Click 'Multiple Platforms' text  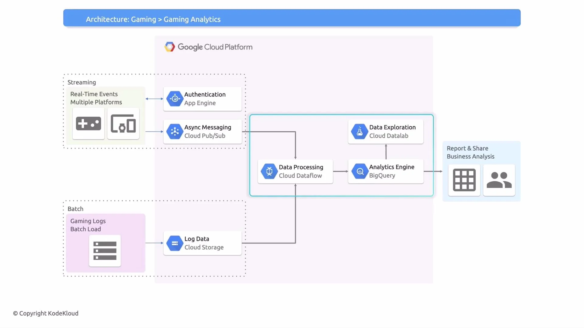point(96,102)
